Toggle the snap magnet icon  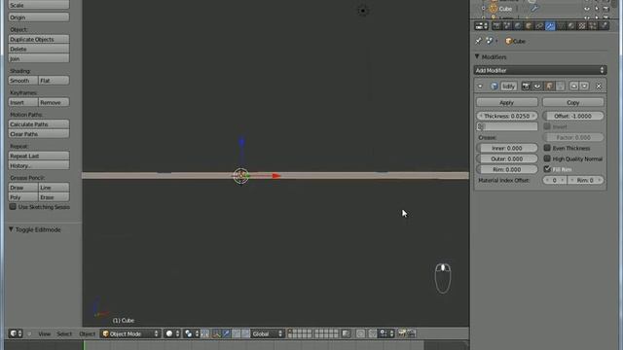point(373,333)
